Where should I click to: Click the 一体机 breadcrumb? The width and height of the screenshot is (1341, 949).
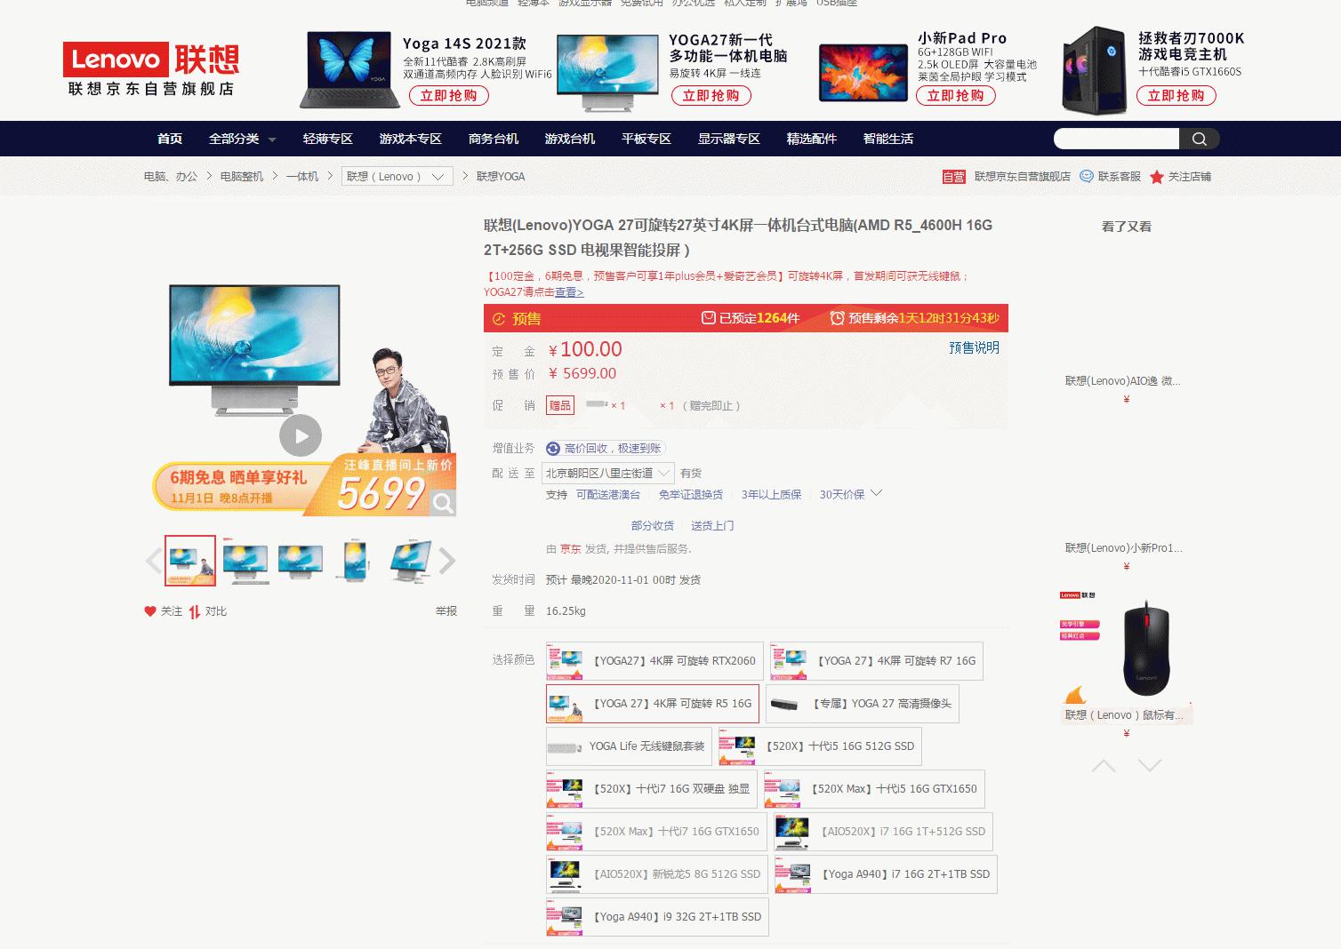point(302,177)
